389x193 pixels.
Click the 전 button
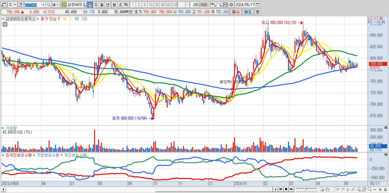tap(21, 5)
